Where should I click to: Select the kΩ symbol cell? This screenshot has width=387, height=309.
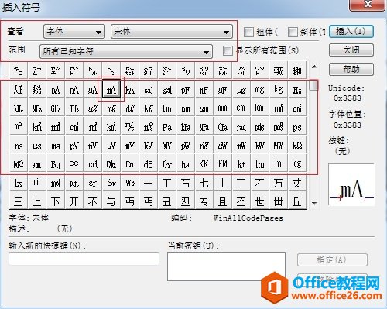pyautogui.click(x=297, y=145)
